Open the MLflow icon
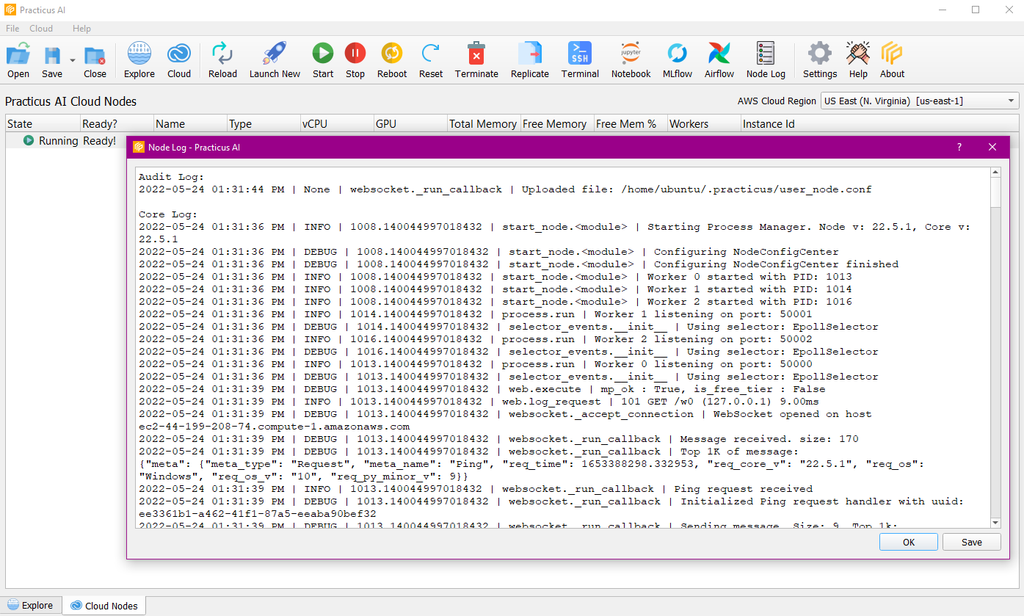Viewport: 1024px width, 616px height. [678, 59]
